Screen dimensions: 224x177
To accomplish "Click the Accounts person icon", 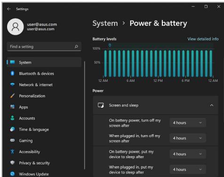I will (x=12, y=118).
